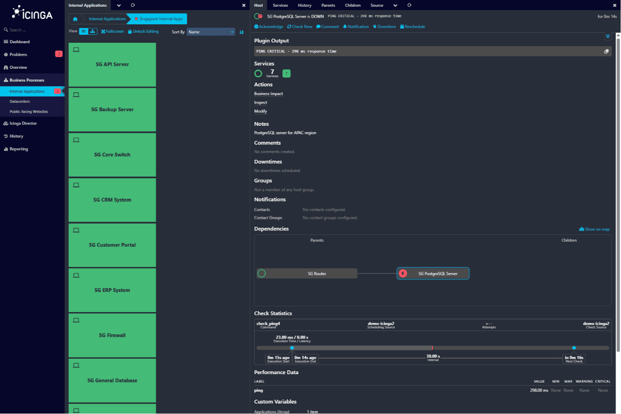
Task: Switch to tile view
Action: [84, 31]
